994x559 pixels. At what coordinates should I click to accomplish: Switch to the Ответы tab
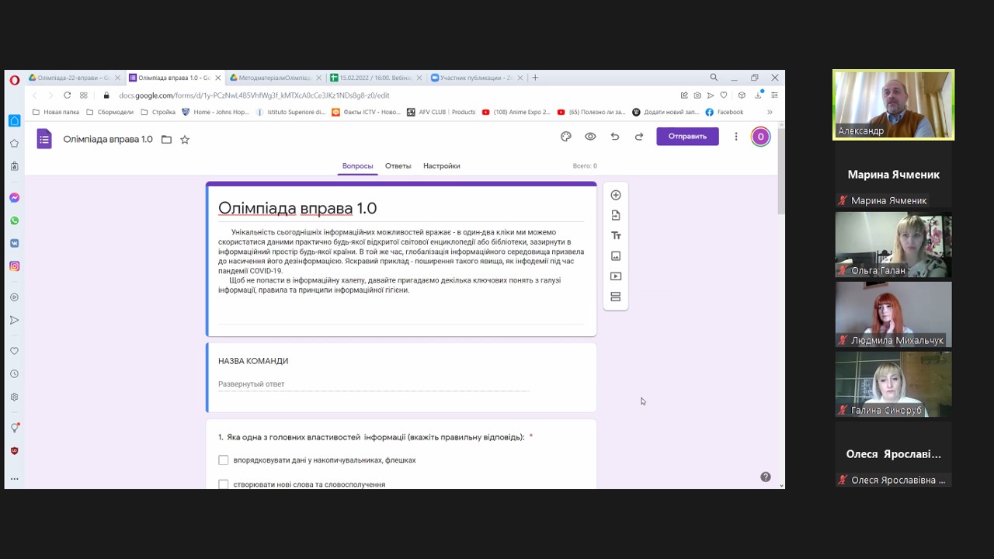[398, 166]
